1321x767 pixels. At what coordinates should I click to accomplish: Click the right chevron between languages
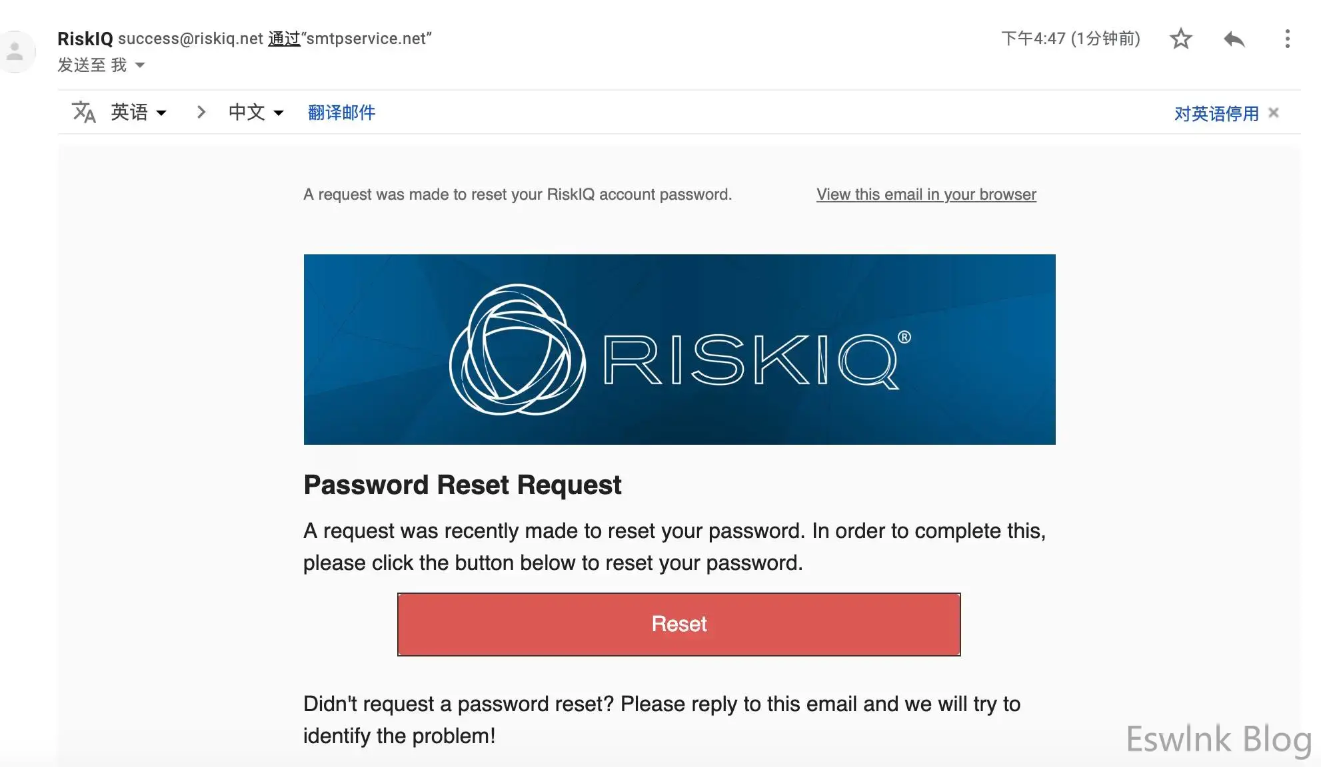coord(201,112)
